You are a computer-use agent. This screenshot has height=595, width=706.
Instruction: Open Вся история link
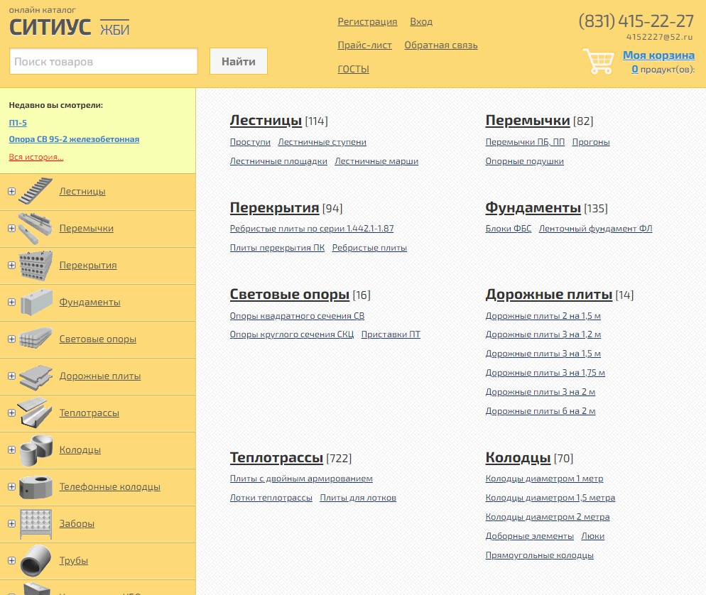(x=36, y=157)
